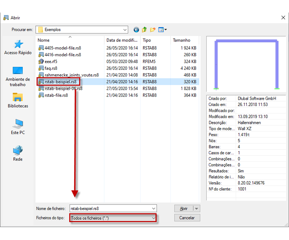289x240 pixels.
Task: Select file icon of rstab-beispiel-06.rs8
Action: tap(41, 89)
